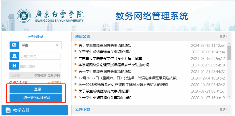Image resolution: width=235 pixels, height=116 pixels.
Task: Click orange arrow bullet beside first notice
Action: [75, 45]
